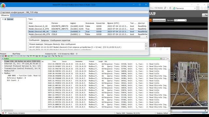Click the browser address bar URL field
This screenshot has height=117, width=209.
pyautogui.click(x=156, y=8)
